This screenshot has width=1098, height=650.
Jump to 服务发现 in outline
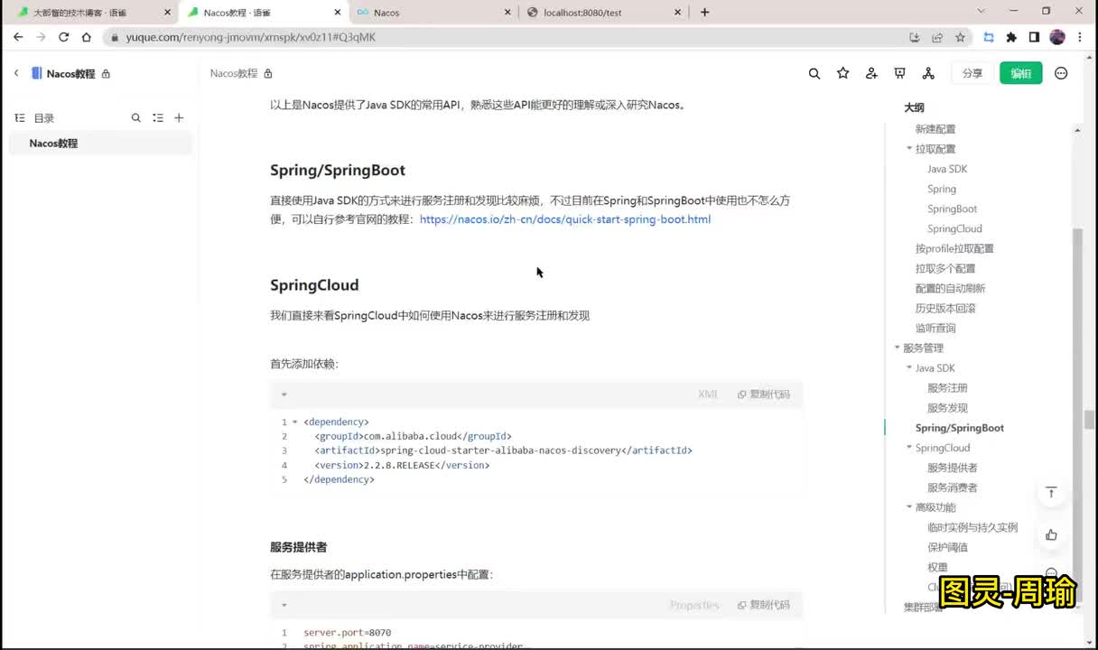pos(947,407)
